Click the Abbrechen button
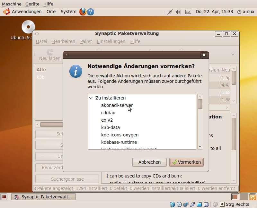The height and width of the screenshot is (208, 257). click(x=149, y=162)
